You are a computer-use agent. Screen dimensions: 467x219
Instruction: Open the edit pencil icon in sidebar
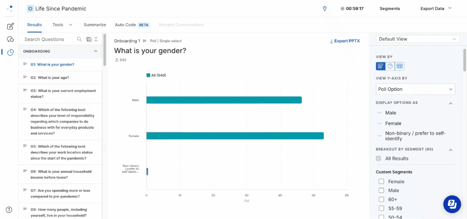point(10,26)
